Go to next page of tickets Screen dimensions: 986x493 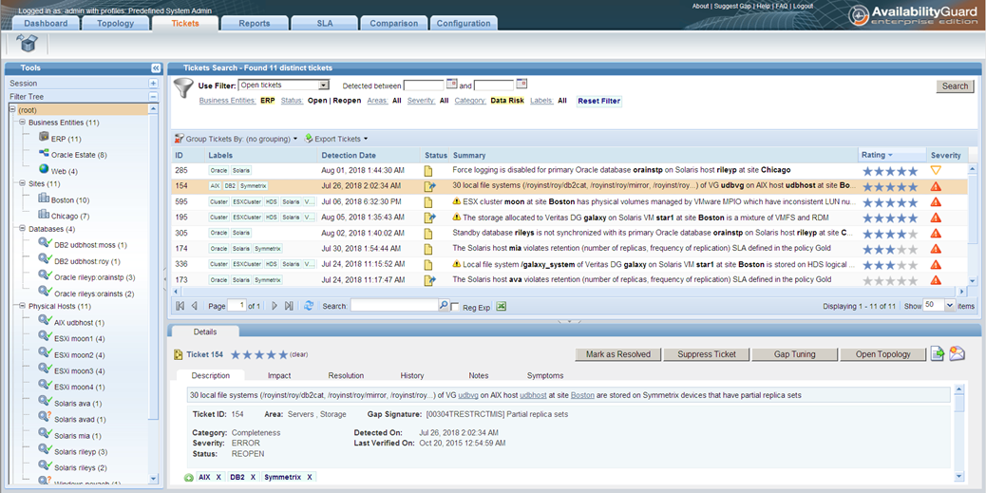[x=275, y=306]
